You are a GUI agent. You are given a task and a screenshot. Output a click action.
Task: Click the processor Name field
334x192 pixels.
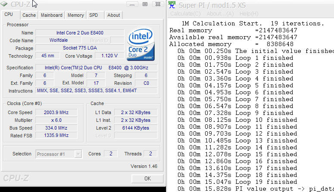pyautogui.click(x=79, y=33)
